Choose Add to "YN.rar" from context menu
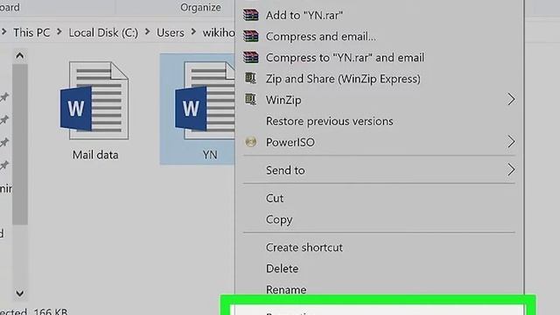This screenshot has height=315, width=560. [x=379, y=15]
